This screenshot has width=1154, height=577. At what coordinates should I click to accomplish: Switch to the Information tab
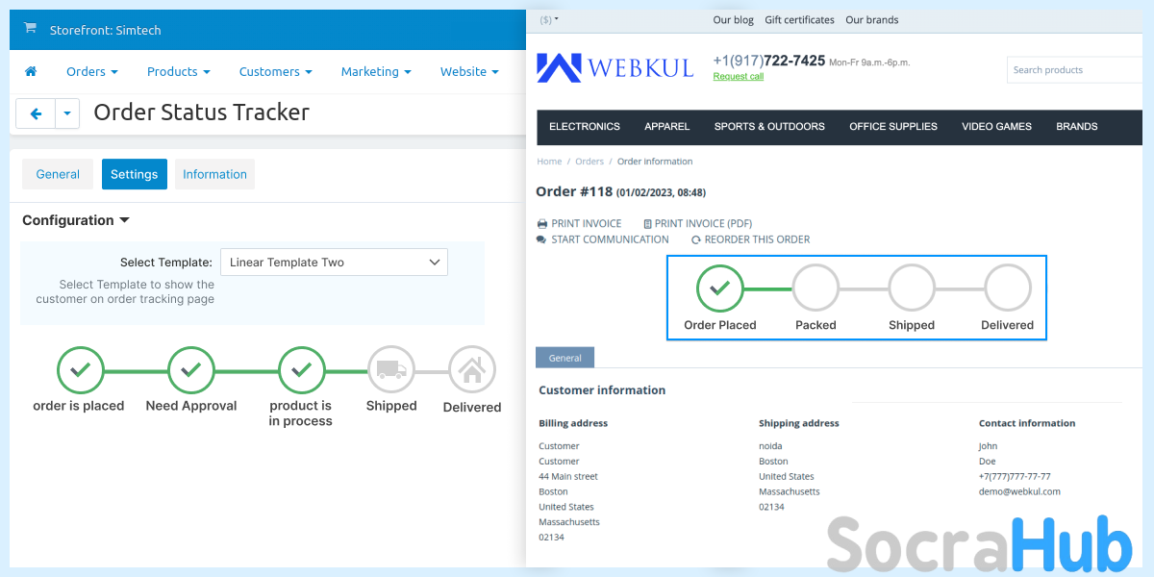pos(214,174)
